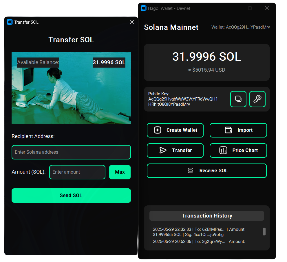Click the Create Wallet button
The image size is (287, 262).
click(x=175, y=130)
